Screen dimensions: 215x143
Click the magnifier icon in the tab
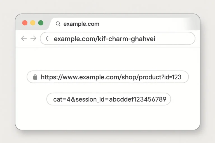point(58,24)
